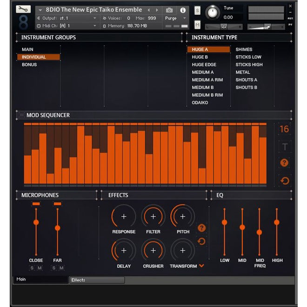Click the sequencer step count 16
307x307 pixels.
click(284, 129)
